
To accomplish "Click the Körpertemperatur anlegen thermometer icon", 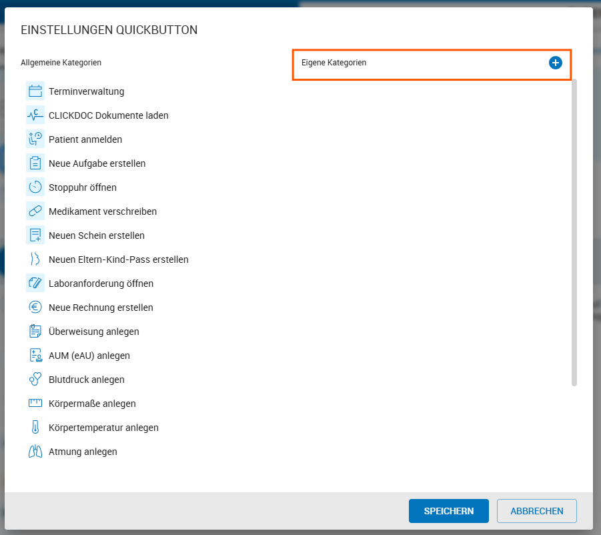I will tap(35, 428).
